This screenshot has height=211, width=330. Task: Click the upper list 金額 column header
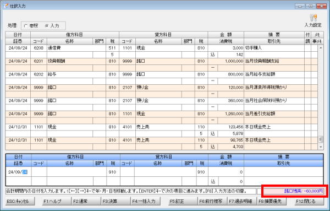tap(226, 35)
